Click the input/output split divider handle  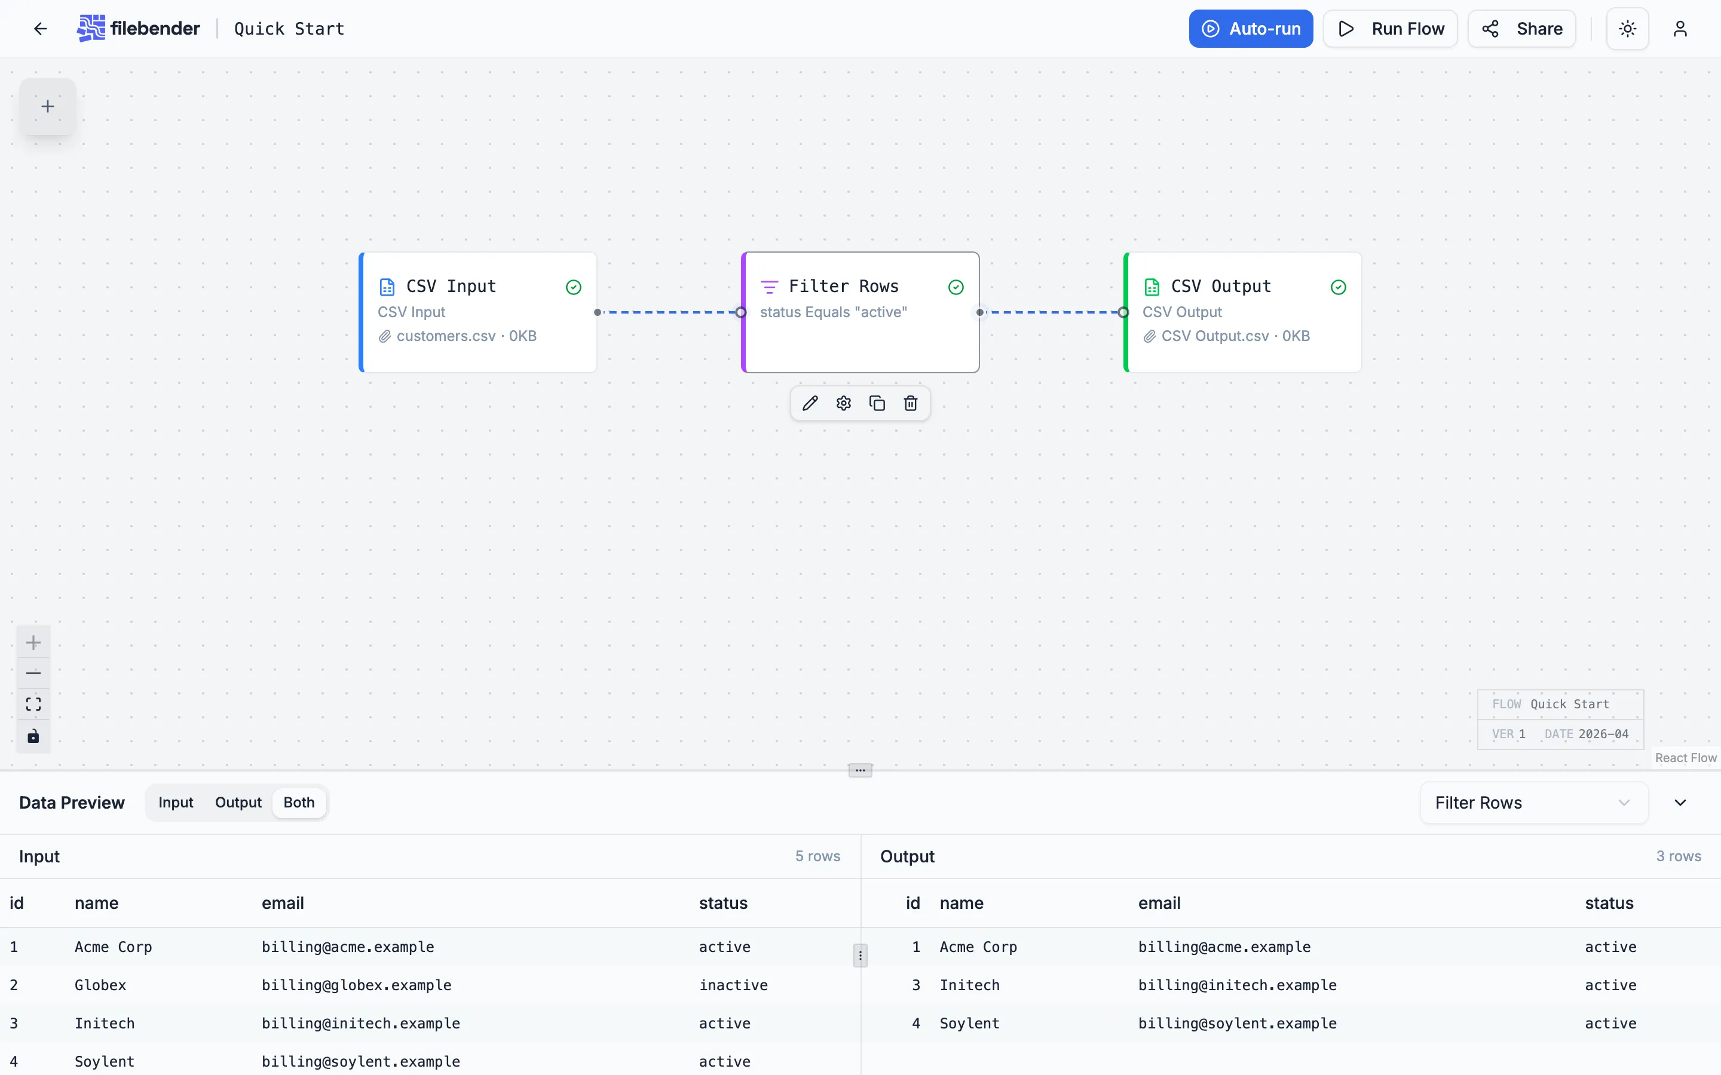coord(861,956)
